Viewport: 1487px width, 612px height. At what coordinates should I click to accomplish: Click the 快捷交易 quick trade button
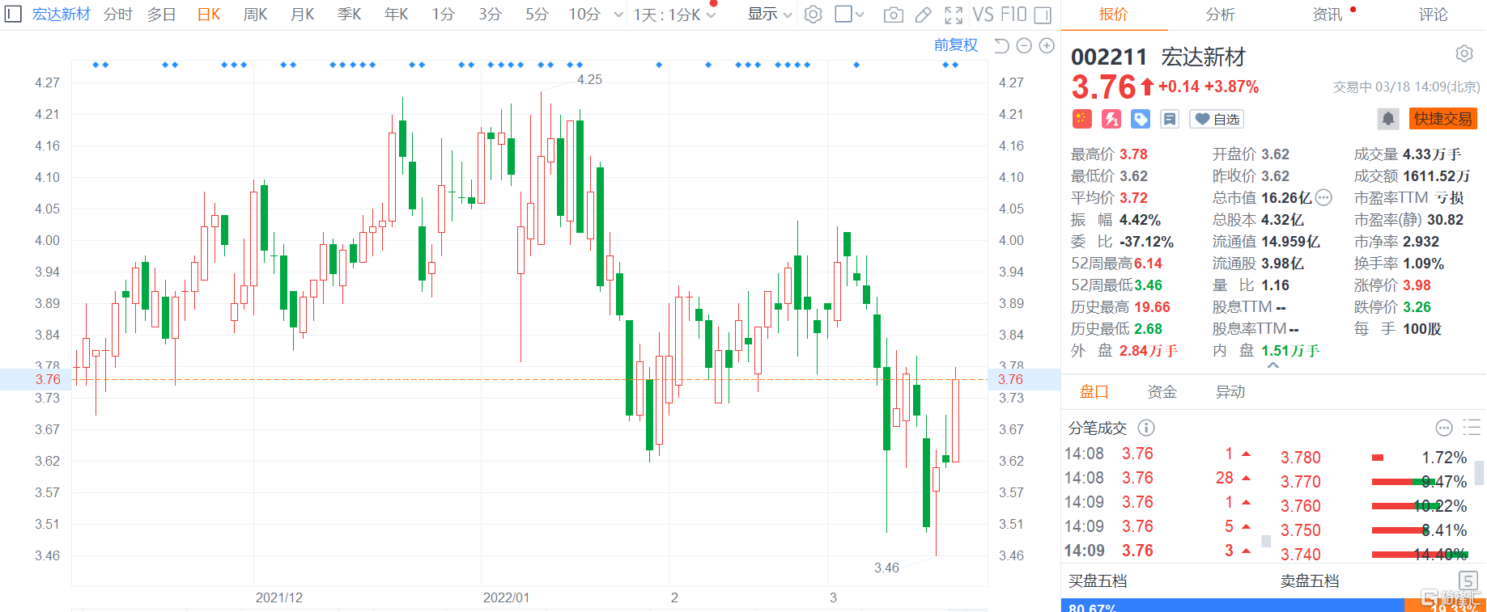coord(1442,119)
